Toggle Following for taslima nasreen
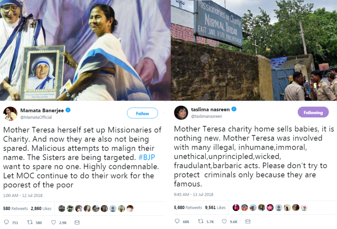The width and height of the screenshot is (337, 229). (x=313, y=112)
